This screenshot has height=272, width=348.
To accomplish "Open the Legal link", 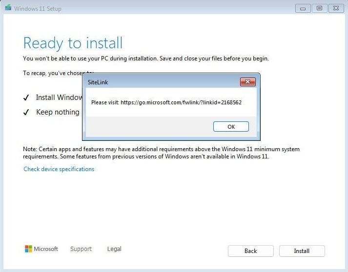I will coord(114,249).
